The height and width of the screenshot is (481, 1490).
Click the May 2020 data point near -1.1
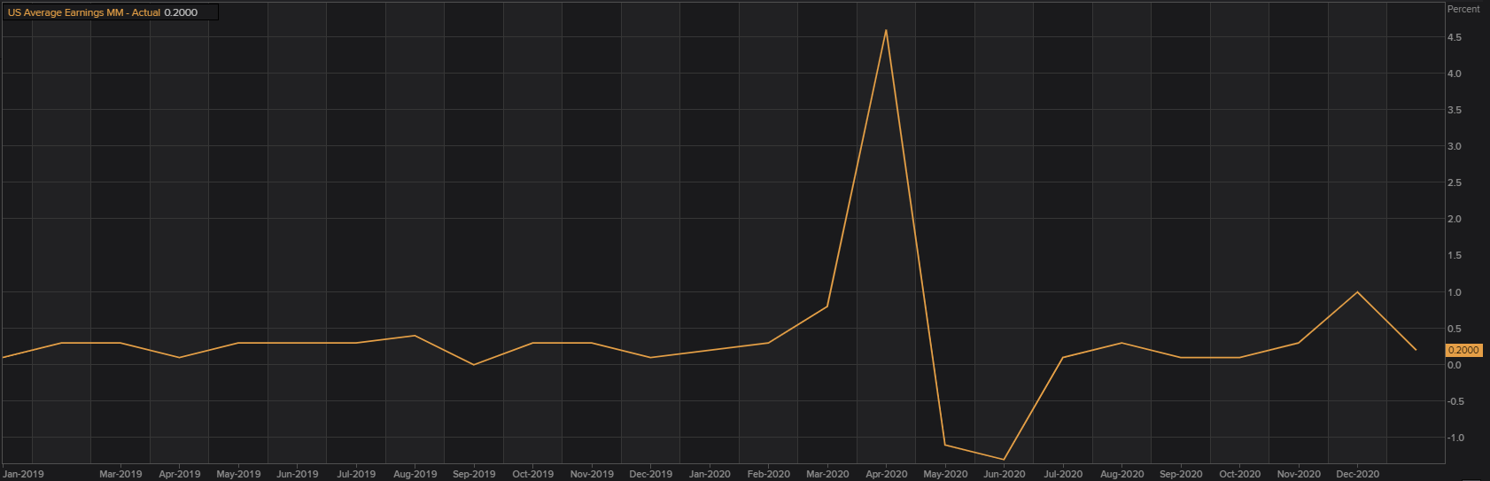click(x=945, y=445)
